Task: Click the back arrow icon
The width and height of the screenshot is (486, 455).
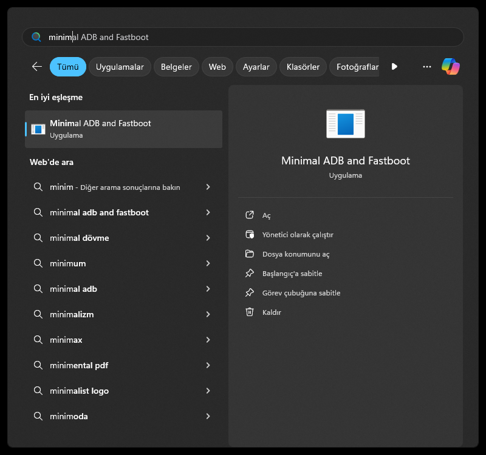Action: [x=37, y=67]
